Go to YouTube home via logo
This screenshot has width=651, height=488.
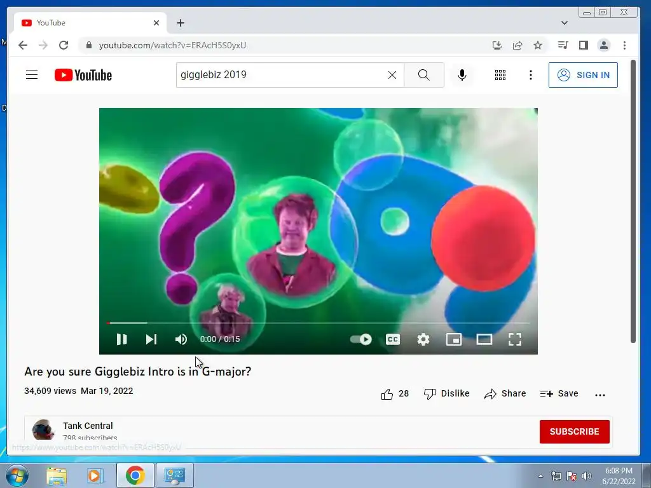coord(83,75)
